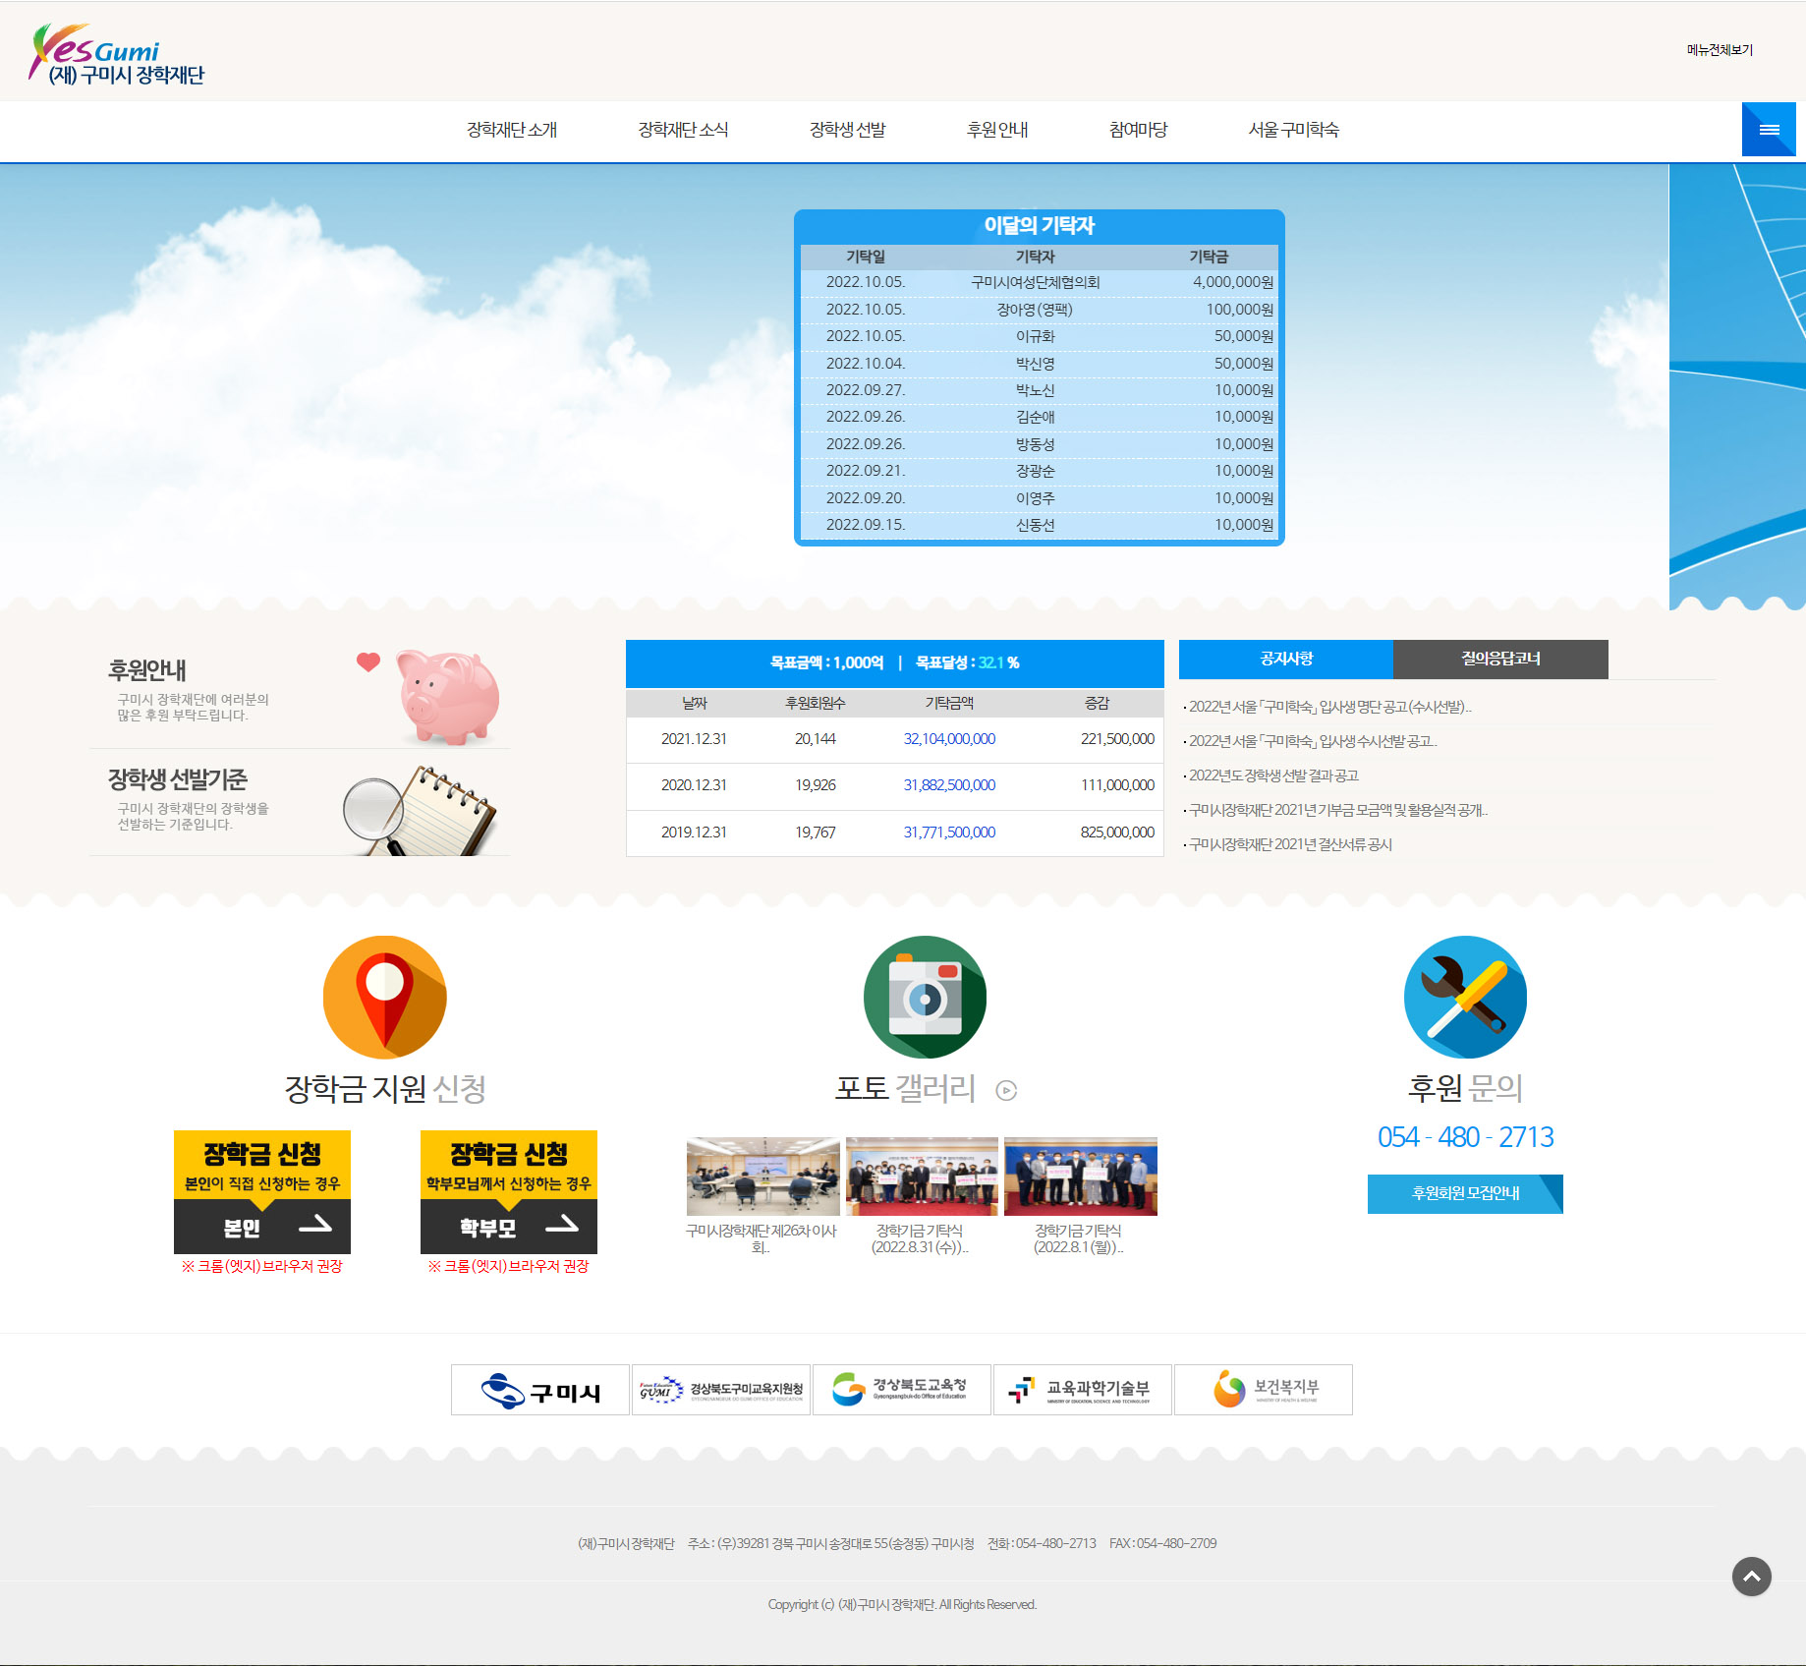Open the 서울 구미학숙 menu

point(1293,130)
